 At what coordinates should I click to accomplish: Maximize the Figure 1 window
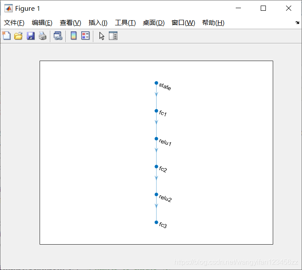point(263,8)
